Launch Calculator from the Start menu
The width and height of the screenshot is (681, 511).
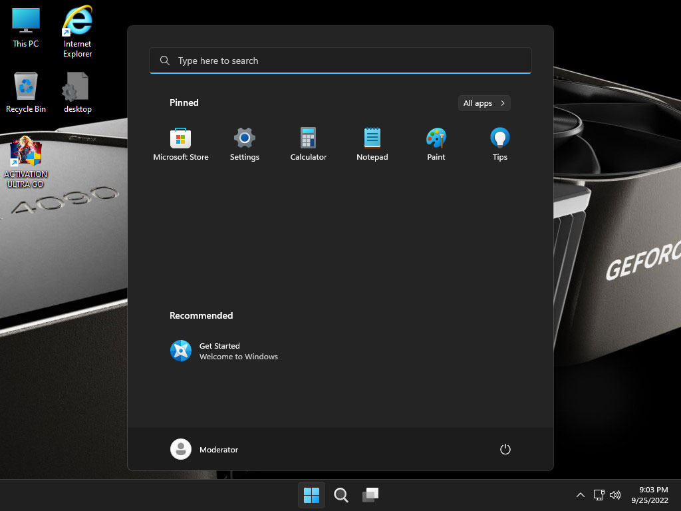click(309, 144)
